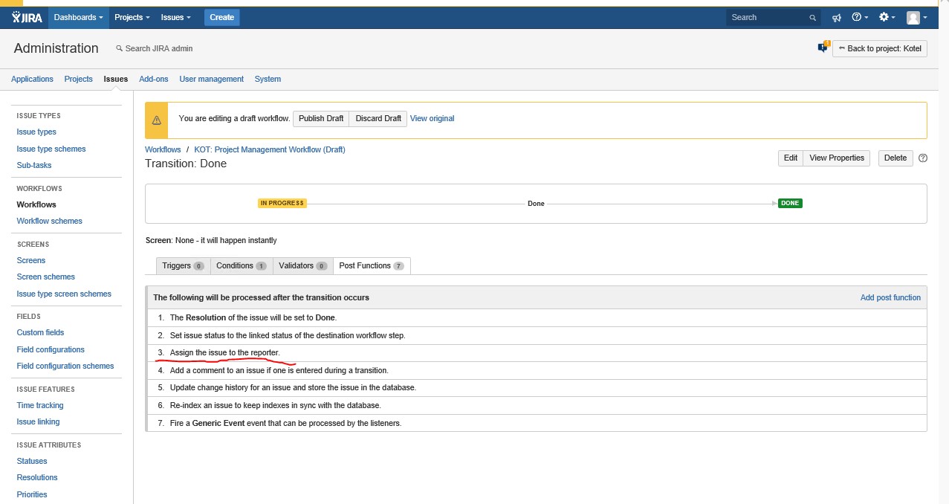Image resolution: width=949 pixels, height=504 pixels.
Task: Open the feedback megaphone icon
Action: pos(836,17)
